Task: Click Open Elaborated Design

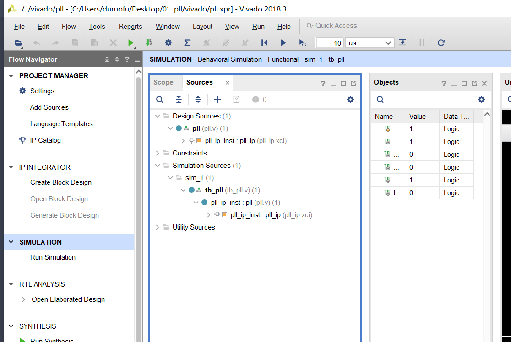Action: tap(68, 299)
